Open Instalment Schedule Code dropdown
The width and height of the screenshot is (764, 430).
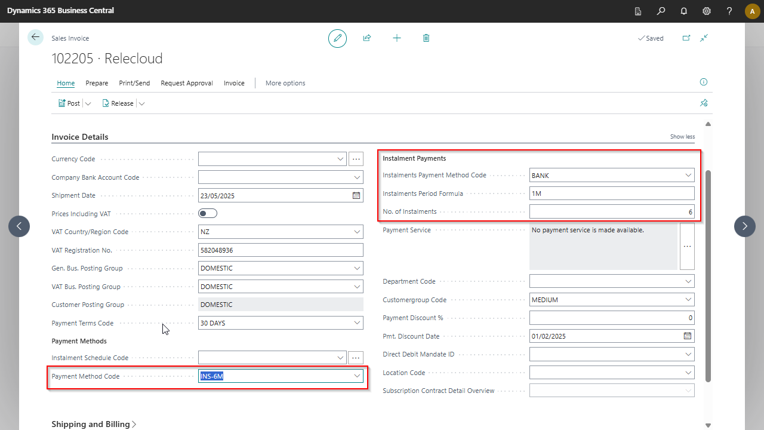pyautogui.click(x=340, y=358)
